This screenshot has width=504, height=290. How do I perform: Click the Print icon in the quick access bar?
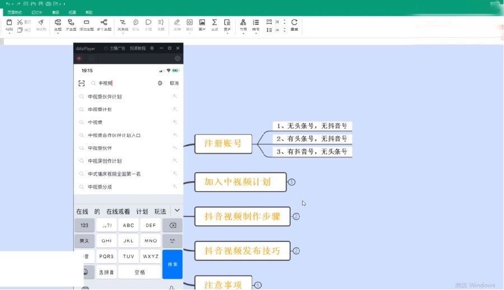tap(48, 4)
